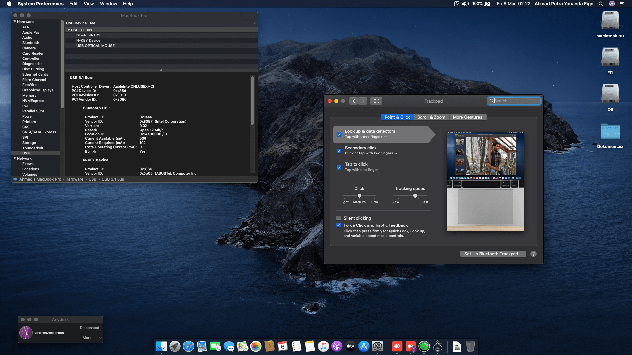Launch Launchpad from the dock
Image resolution: width=632 pixels, height=355 pixels.
(175, 346)
